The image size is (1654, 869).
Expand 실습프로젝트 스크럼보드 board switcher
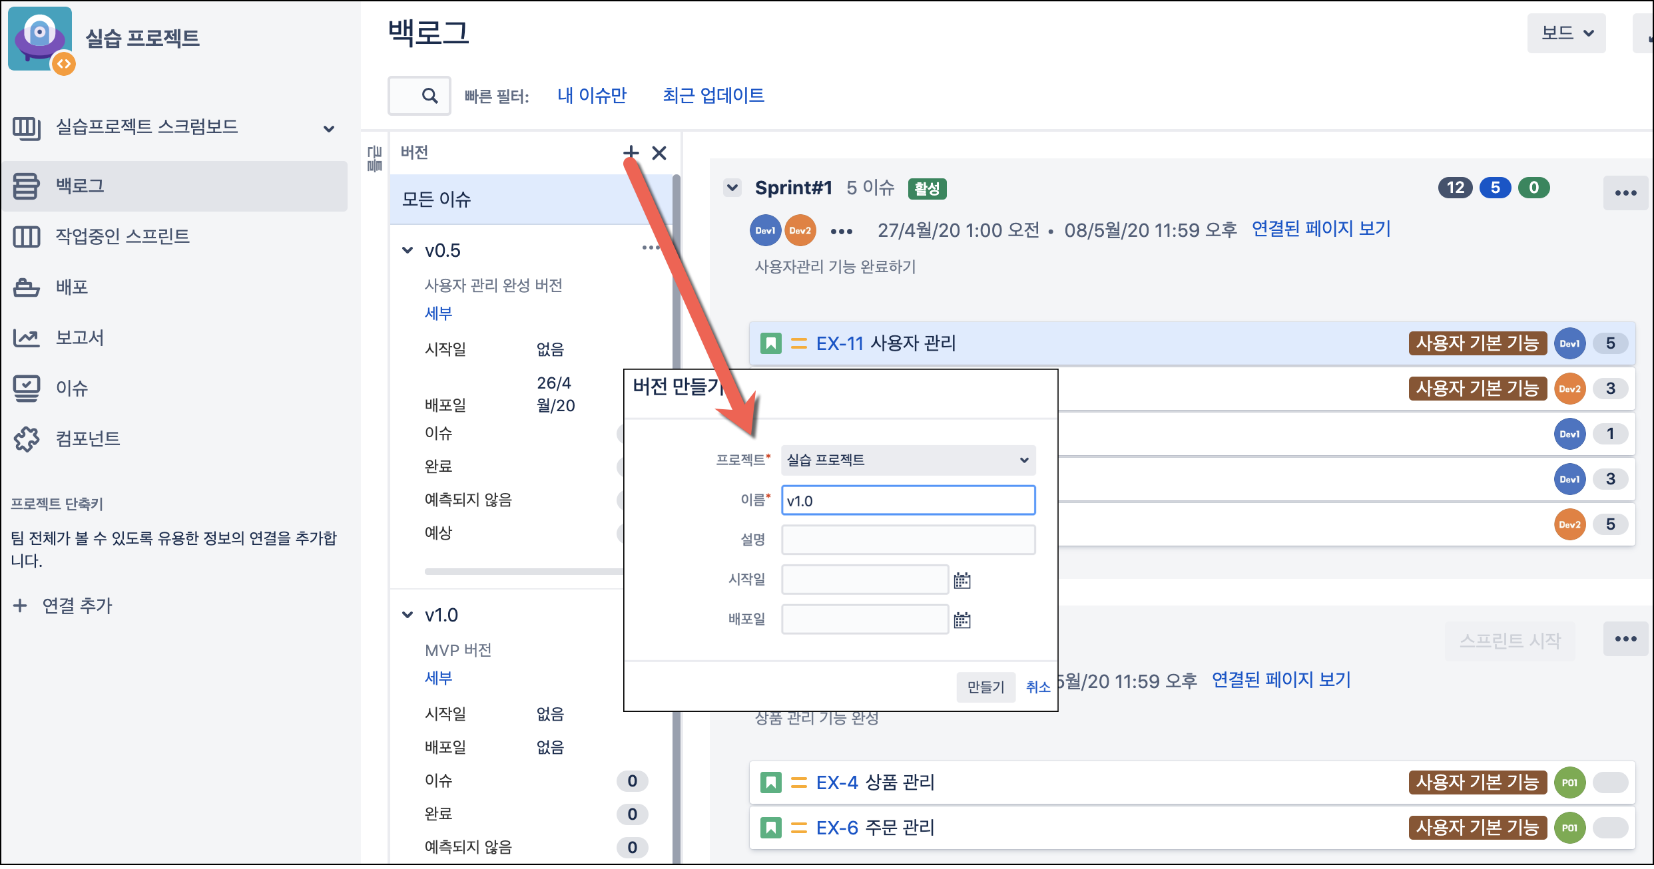328,128
